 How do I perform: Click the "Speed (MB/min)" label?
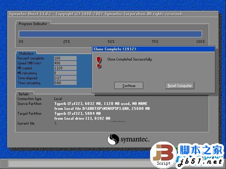point(29,63)
